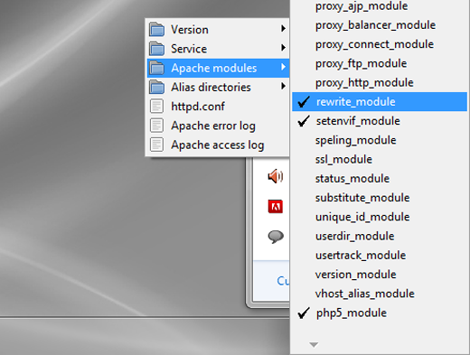470x355 pixels.
Task: Click the Alias directories folder icon
Action: 156,87
